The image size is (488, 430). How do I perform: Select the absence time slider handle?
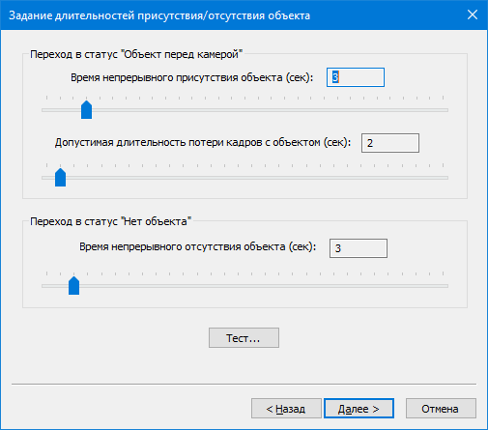73,285
